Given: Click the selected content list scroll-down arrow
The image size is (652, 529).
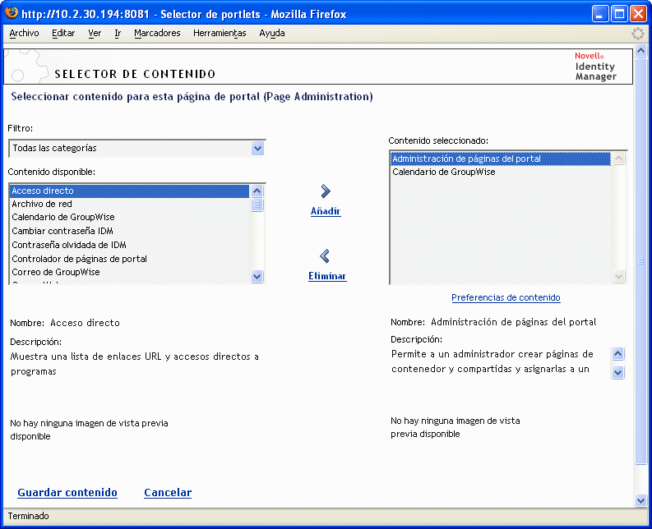Looking at the screenshot, I should click(x=619, y=276).
